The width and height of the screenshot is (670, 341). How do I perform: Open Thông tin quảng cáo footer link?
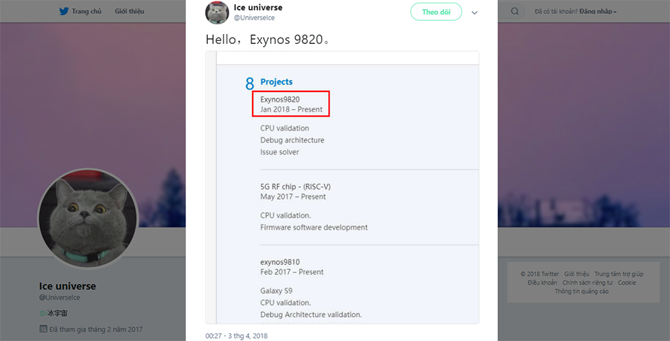tap(581, 291)
